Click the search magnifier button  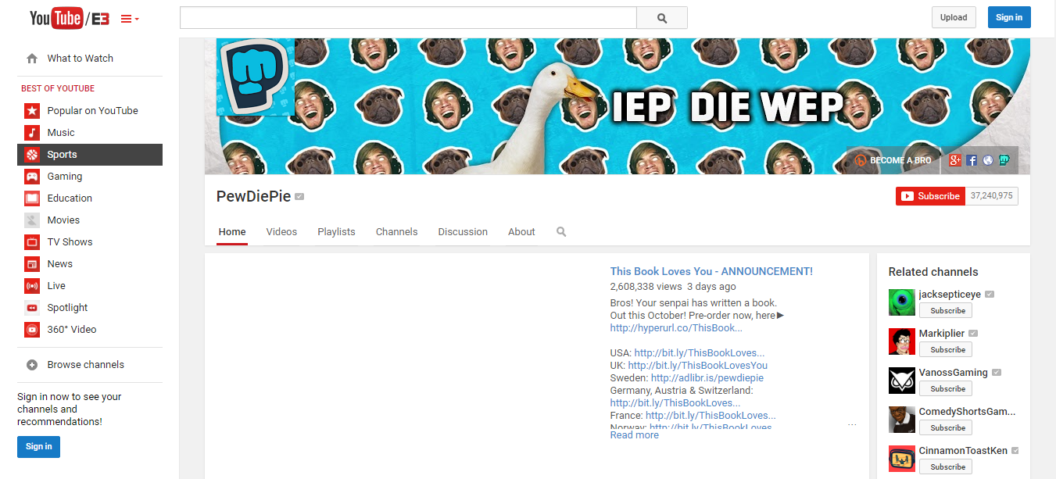[x=662, y=18]
